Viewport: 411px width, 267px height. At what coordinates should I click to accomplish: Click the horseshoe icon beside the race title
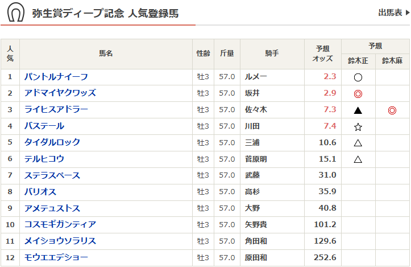coord(15,13)
